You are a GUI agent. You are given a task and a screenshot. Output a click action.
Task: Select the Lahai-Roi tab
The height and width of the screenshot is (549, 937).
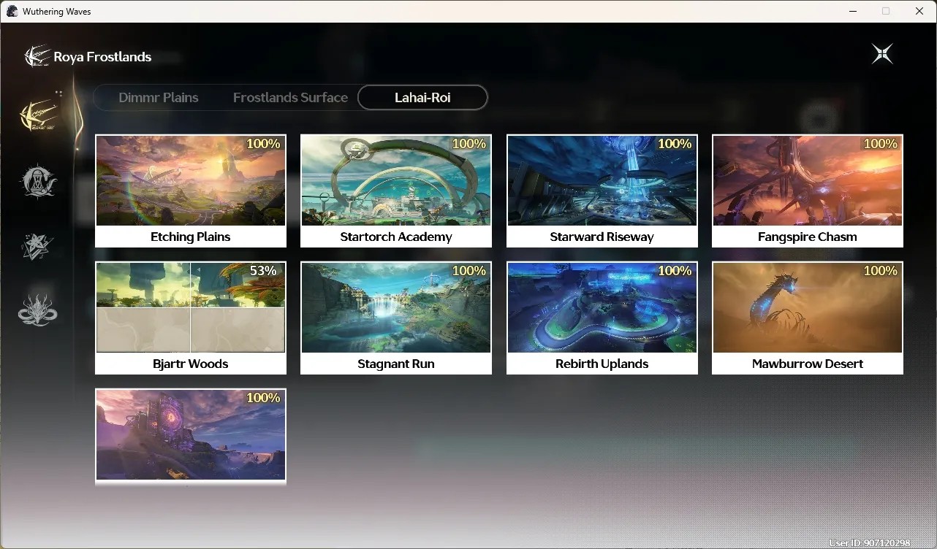coord(422,97)
